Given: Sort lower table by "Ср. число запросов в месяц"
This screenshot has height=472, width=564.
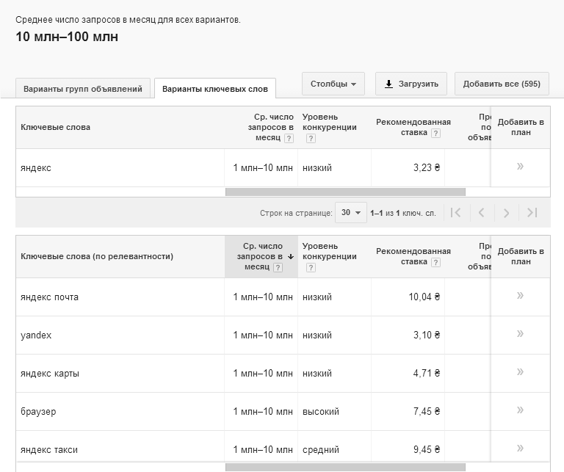Looking at the screenshot, I should tap(262, 256).
